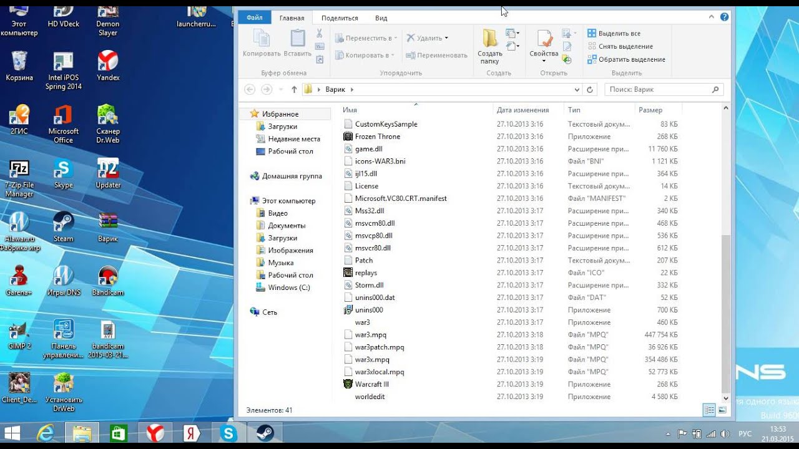Click the New folder icon
Screen dimensions: 799x449
point(490,38)
